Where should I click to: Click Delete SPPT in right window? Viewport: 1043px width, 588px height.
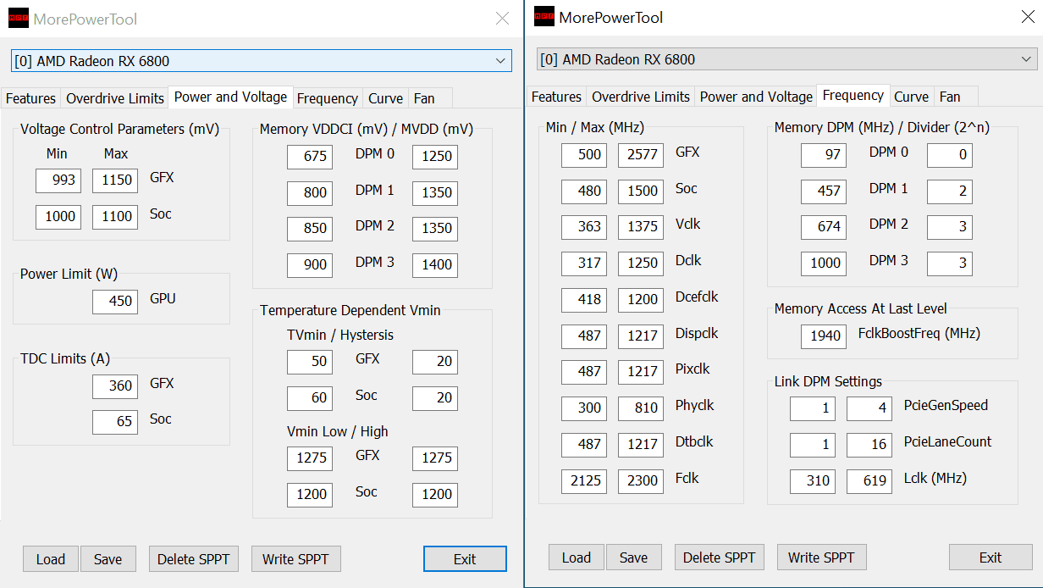pyautogui.click(x=720, y=557)
